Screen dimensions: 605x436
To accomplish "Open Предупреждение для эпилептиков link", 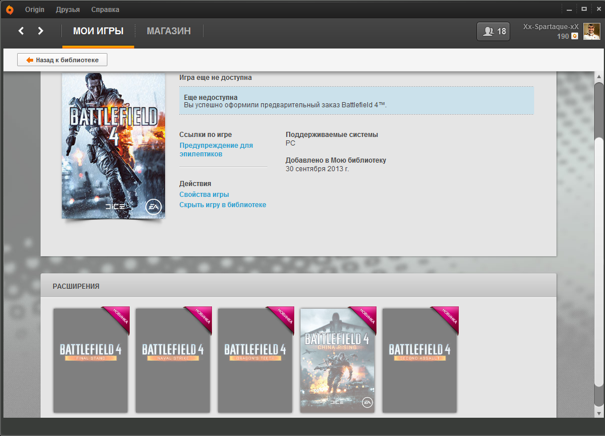I will click(x=216, y=150).
